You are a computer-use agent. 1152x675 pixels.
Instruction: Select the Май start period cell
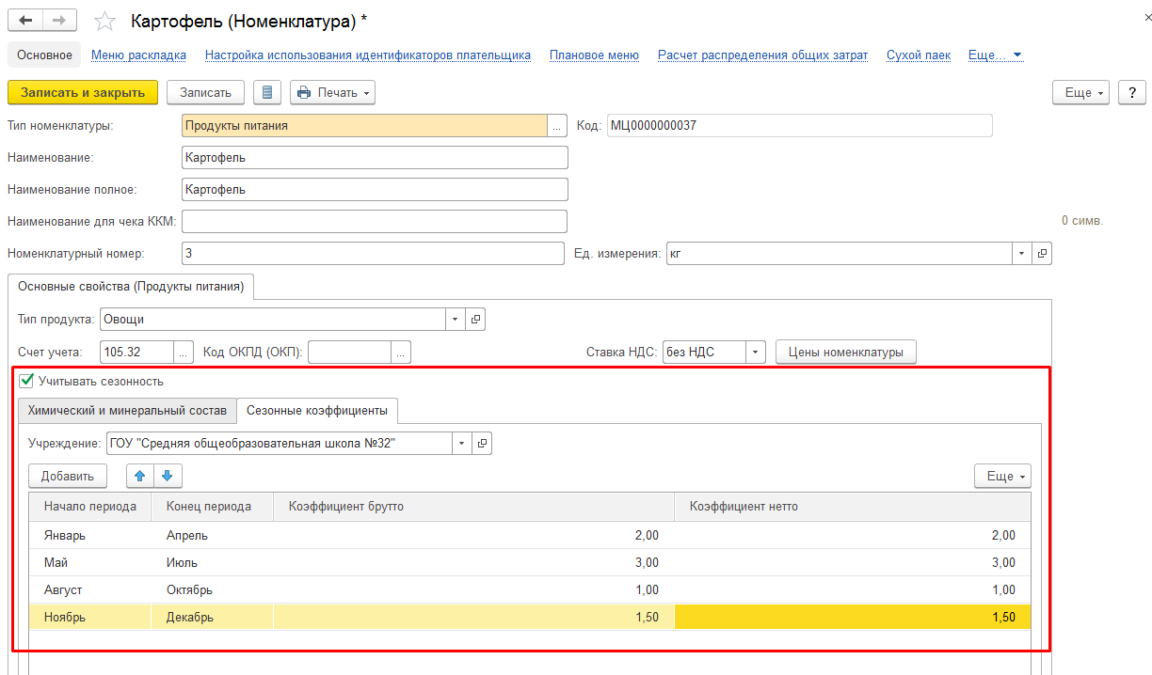(x=90, y=562)
